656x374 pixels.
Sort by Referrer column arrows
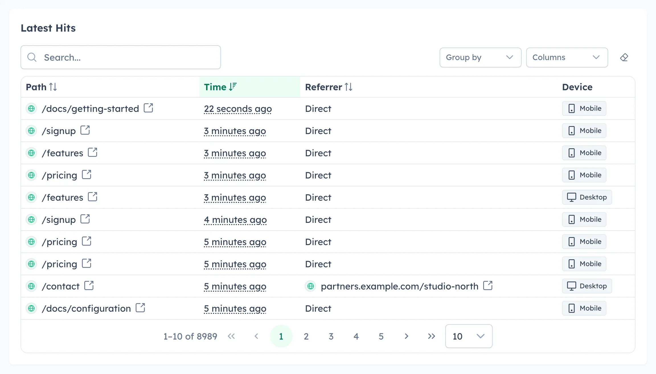348,87
